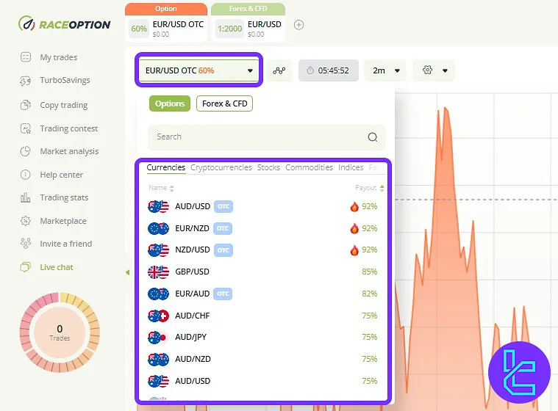The height and width of the screenshot is (411, 558).
Task: Open Copy trading link
Action: [64, 105]
